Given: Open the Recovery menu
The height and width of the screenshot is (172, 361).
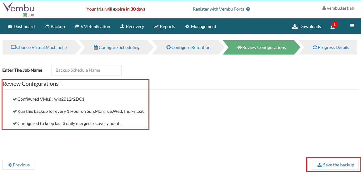Looking at the screenshot, I should pyautogui.click(x=132, y=26).
